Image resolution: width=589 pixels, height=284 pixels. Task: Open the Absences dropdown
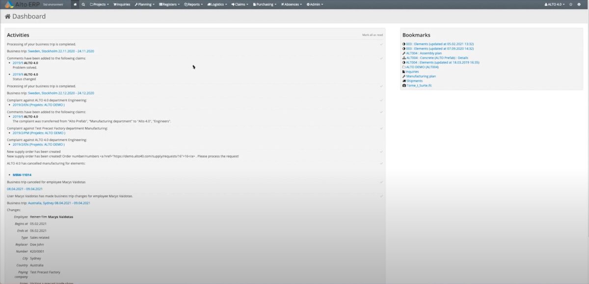pos(292,4)
